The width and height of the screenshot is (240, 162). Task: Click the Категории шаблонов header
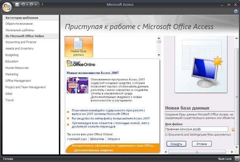(x=22, y=18)
